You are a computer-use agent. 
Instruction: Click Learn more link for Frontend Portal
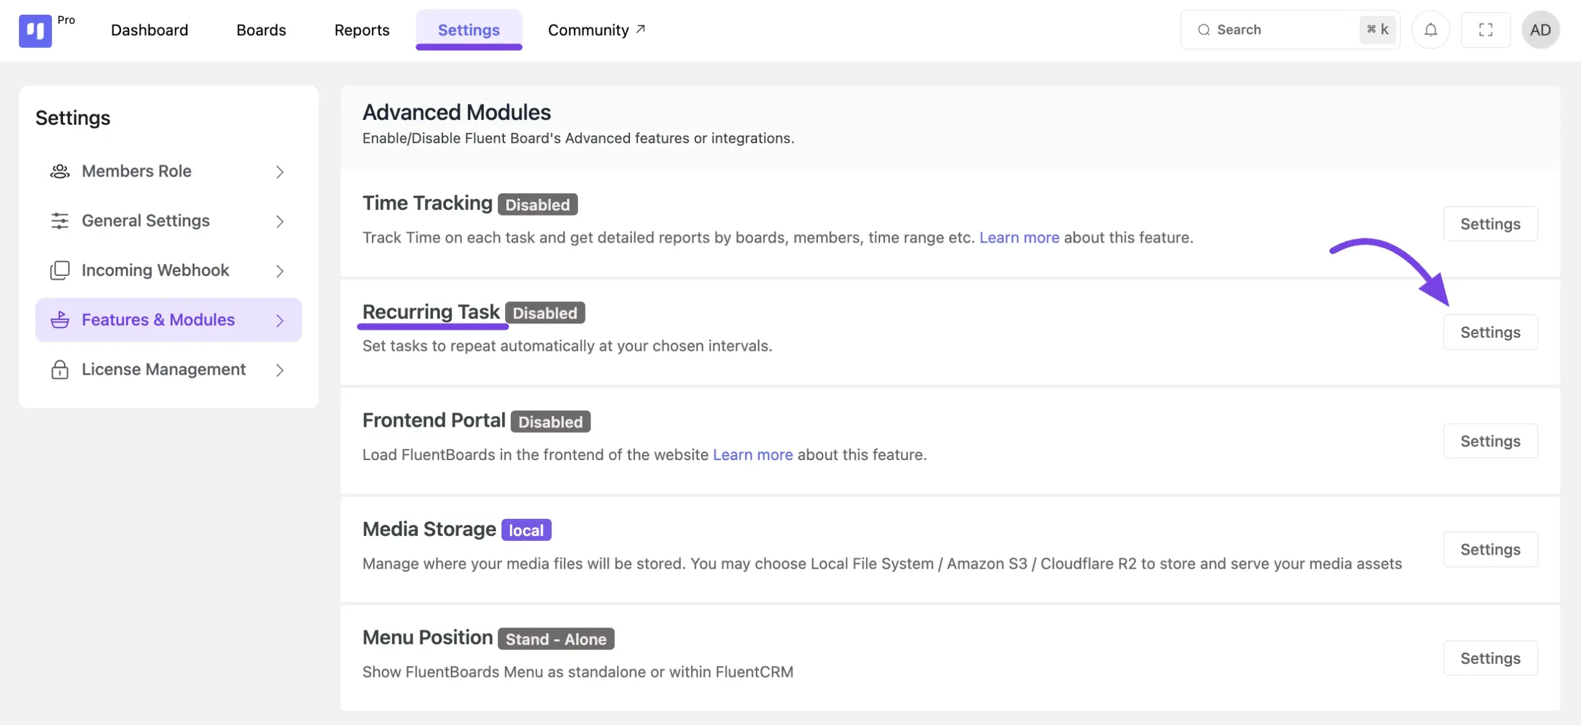[x=753, y=455]
